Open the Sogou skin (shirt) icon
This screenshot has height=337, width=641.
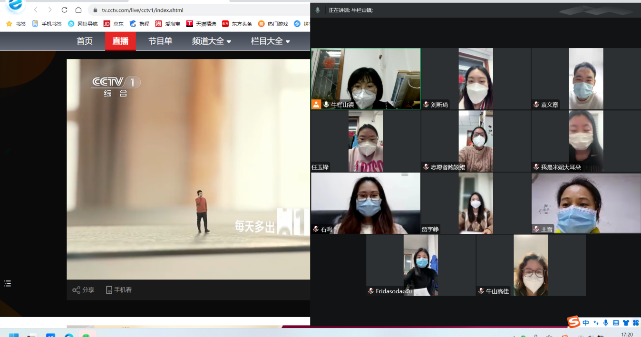pyautogui.click(x=625, y=323)
